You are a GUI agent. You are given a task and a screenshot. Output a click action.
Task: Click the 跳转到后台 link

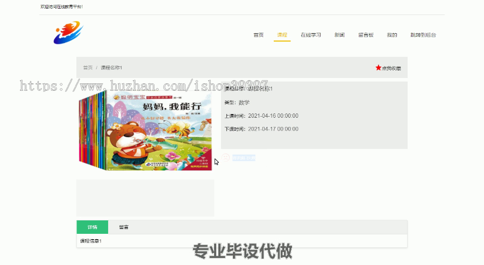(423, 35)
